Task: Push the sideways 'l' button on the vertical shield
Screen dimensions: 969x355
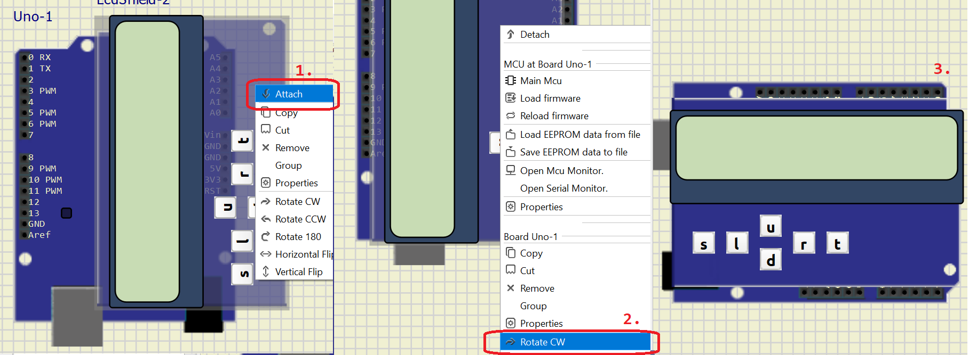Action: pyautogui.click(x=242, y=241)
